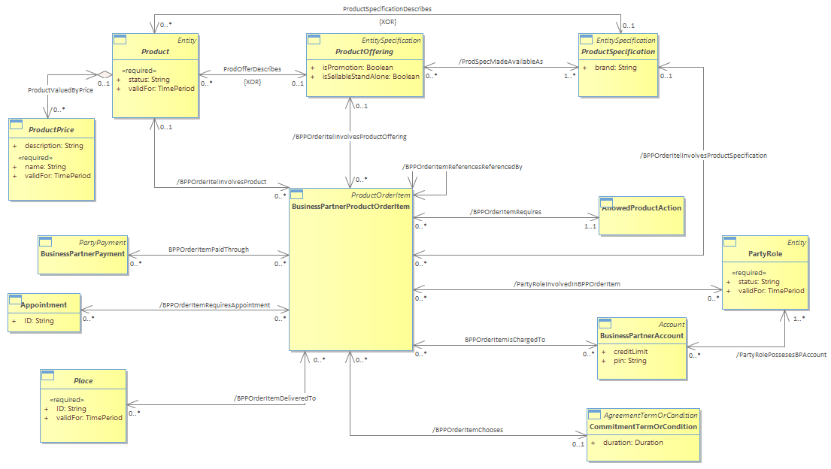Screen dimensions: 831x469
Task: Select the BusinessPartnerAccount class name
Action: pos(641,335)
